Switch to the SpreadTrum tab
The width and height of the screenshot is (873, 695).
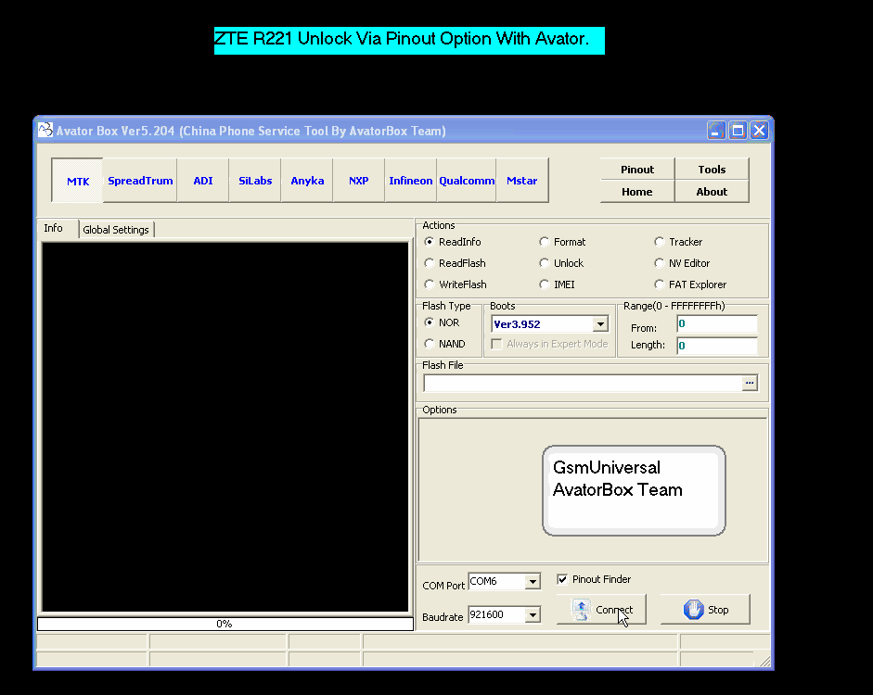tap(140, 181)
